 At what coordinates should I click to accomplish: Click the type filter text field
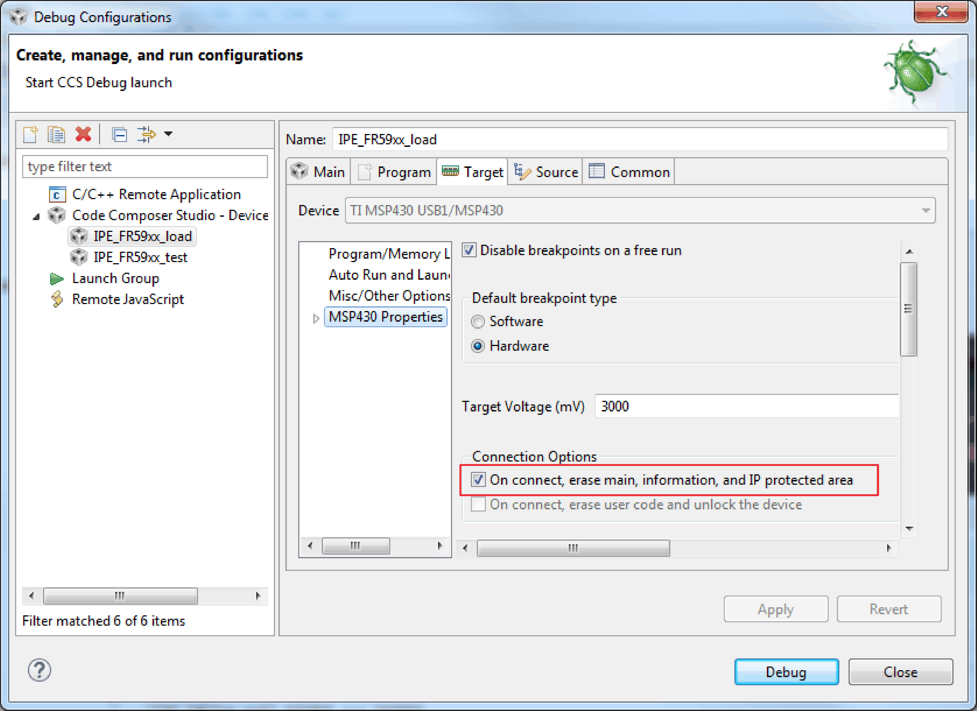145,167
